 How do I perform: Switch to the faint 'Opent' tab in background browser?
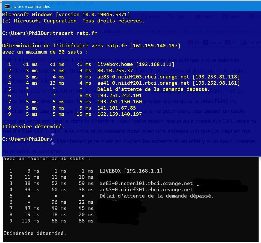point(178,17)
